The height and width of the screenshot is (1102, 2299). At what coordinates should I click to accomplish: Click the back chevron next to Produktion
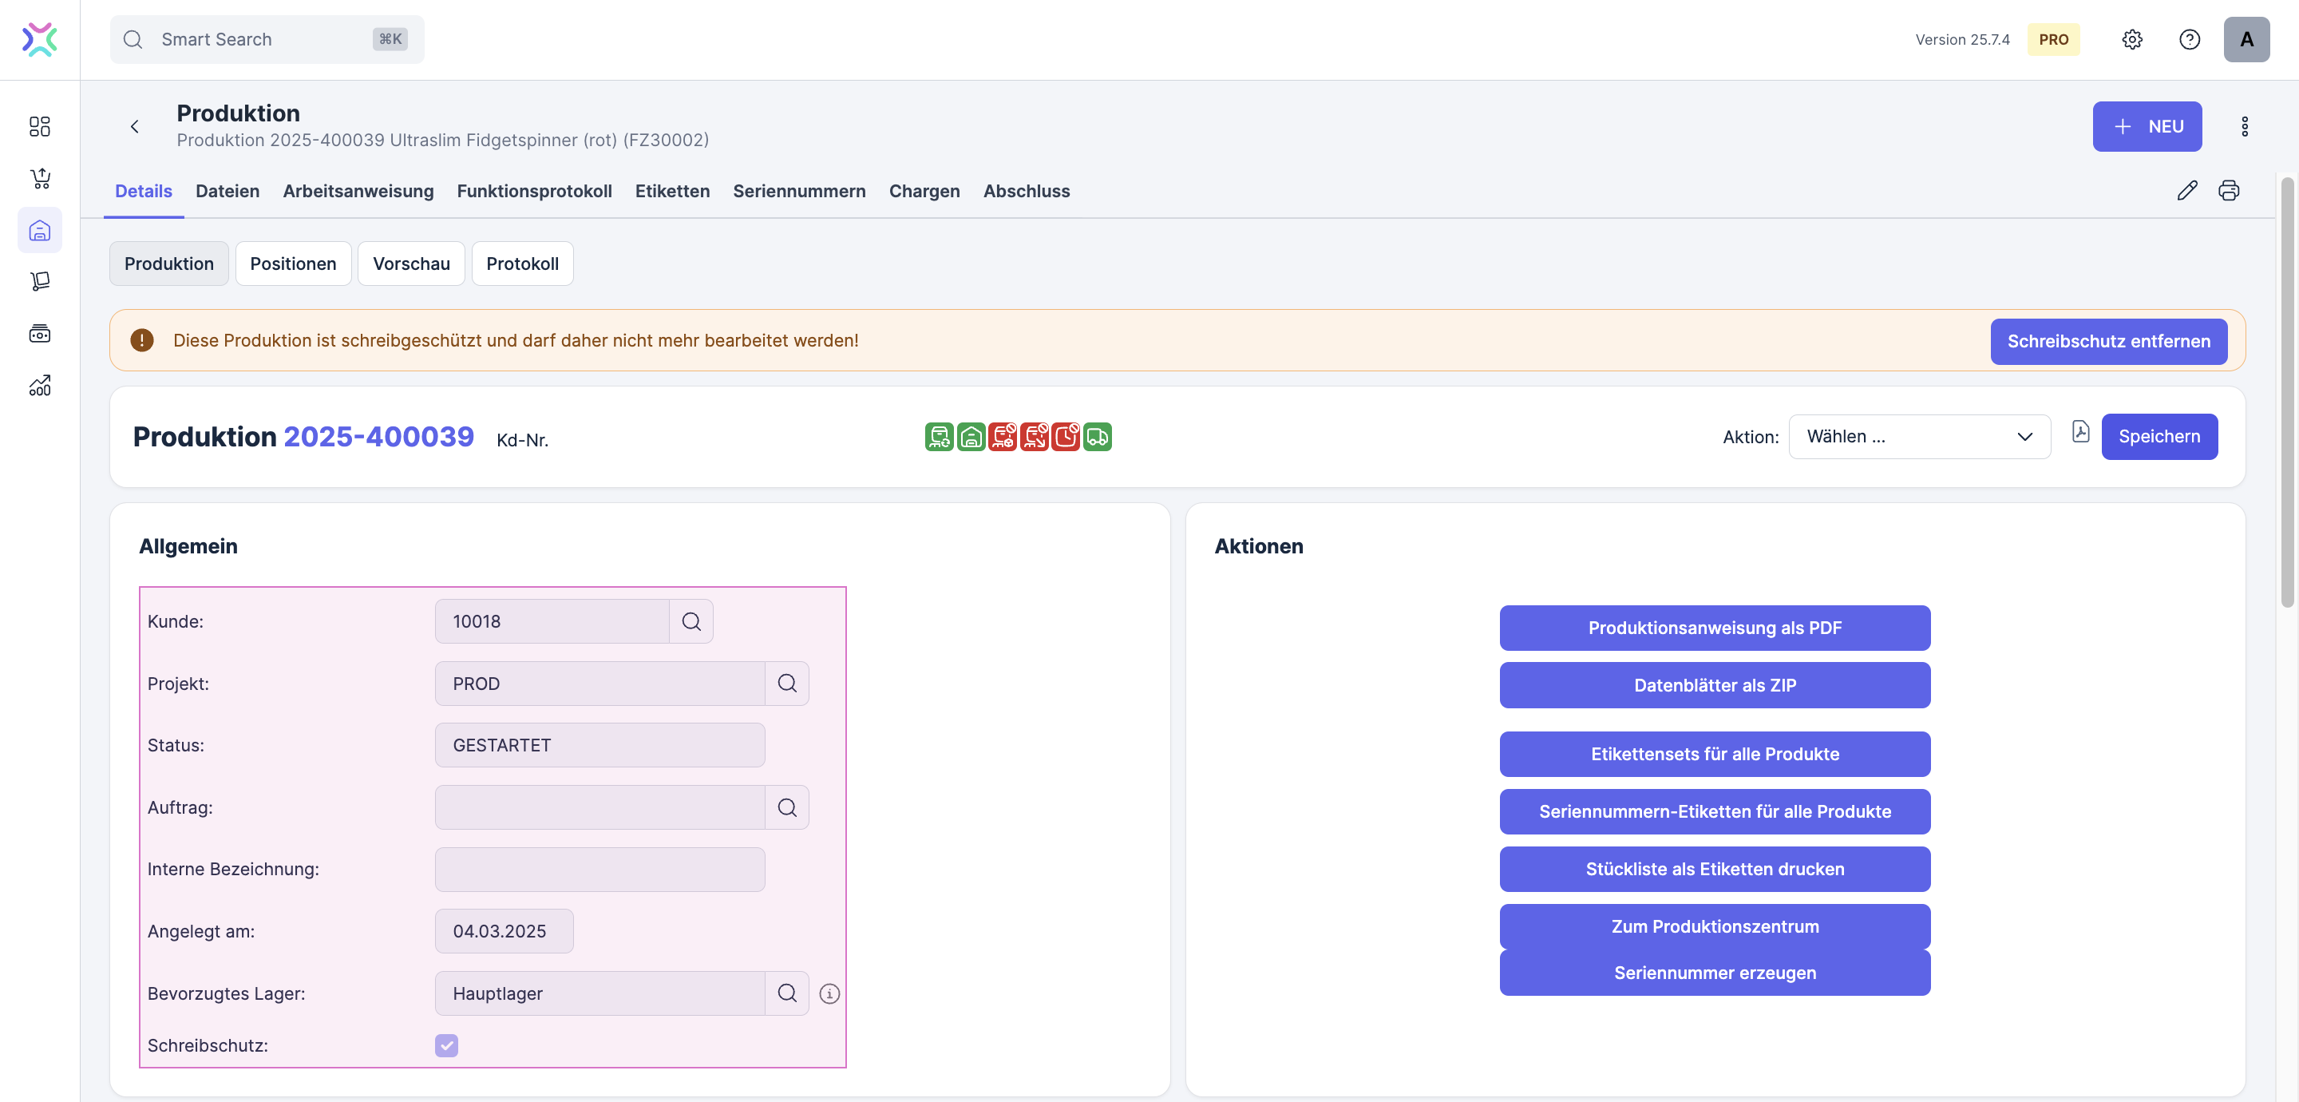click(135, 127)
